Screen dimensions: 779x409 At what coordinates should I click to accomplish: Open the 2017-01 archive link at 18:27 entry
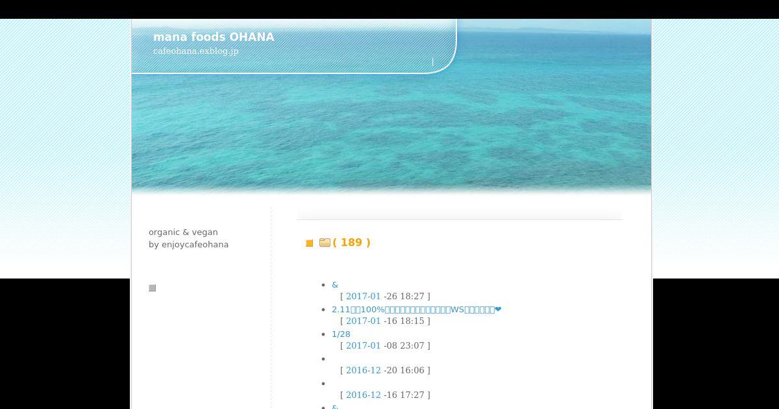(363, 296)
